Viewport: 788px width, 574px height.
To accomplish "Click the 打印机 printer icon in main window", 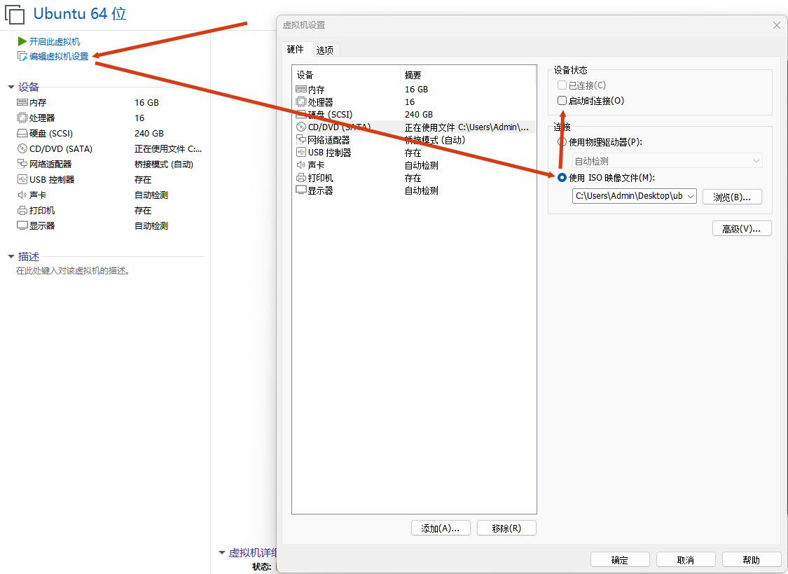I will (x=22, y=211).
